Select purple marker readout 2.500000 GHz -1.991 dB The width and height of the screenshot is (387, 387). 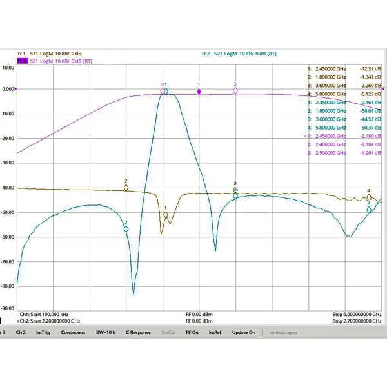[x=344, y=153]
